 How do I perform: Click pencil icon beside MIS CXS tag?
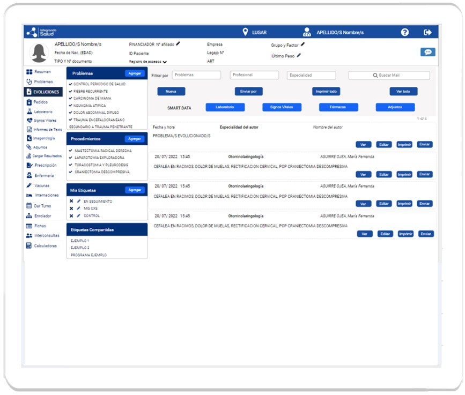(78, 208)
